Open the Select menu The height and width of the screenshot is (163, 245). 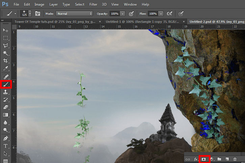pyautogui.click(x=79, y=4)
